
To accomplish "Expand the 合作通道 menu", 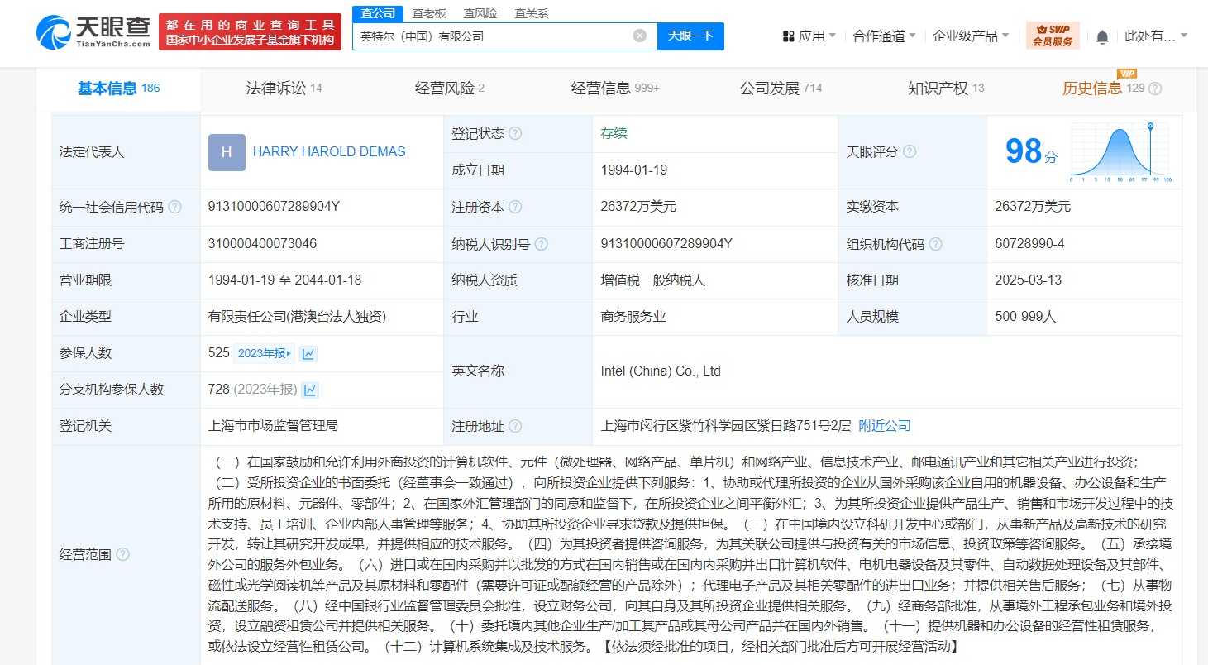I will click(885, 36).
